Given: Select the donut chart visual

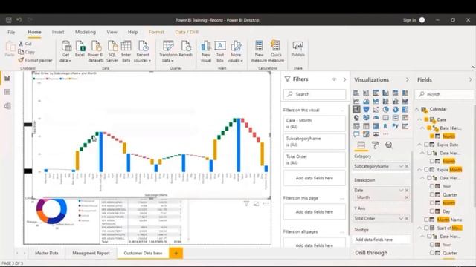Looking at the screenshot, I should [x=395, y=109].
